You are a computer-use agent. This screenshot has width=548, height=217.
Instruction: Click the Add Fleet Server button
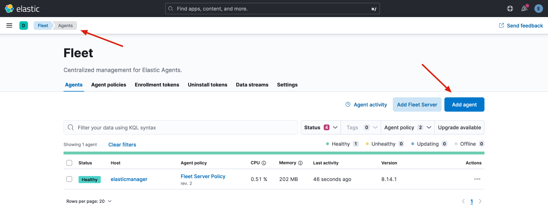[417, 105]
